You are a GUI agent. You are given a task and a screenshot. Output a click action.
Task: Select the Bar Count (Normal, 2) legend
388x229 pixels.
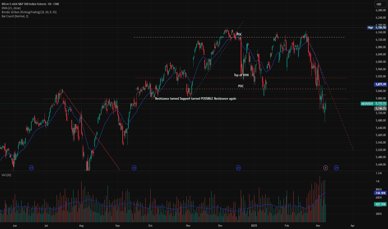pos(15,16)
